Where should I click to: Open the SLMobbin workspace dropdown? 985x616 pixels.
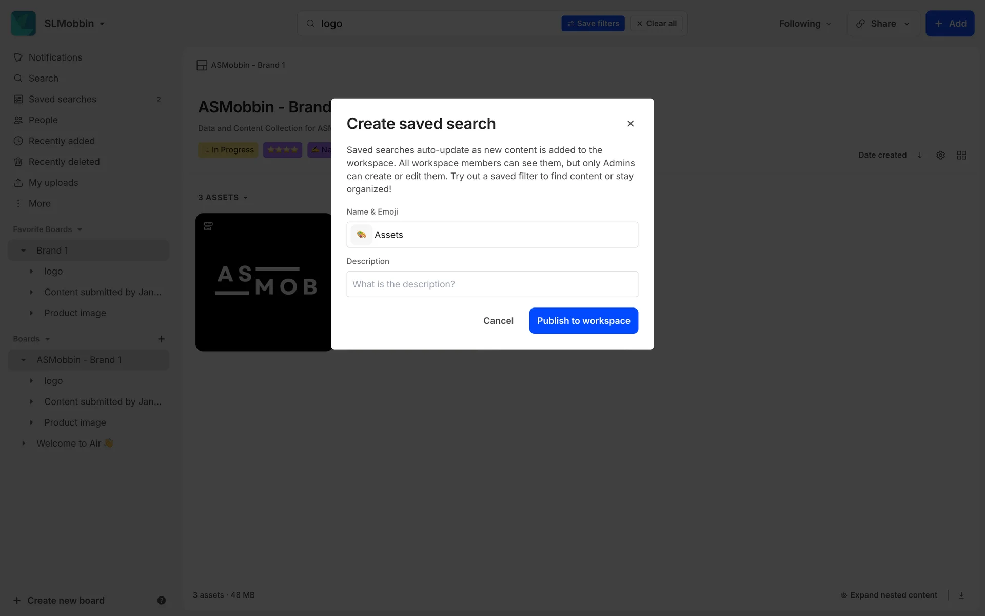click(74, 24)
